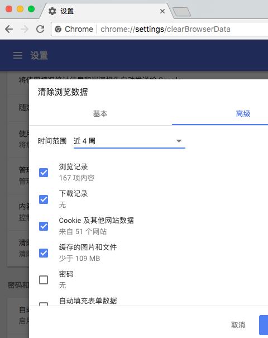Open the 时间范围 dropdown showing 近 4 周
268x338 pixels.
[x=130, y=141]
